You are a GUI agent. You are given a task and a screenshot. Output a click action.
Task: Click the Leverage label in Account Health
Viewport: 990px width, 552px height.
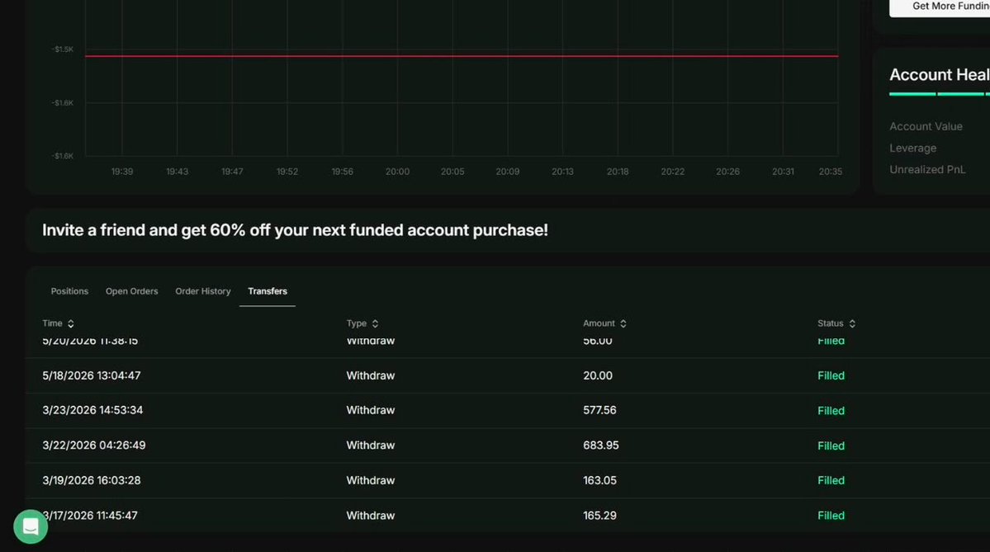[x=912, y=149]
